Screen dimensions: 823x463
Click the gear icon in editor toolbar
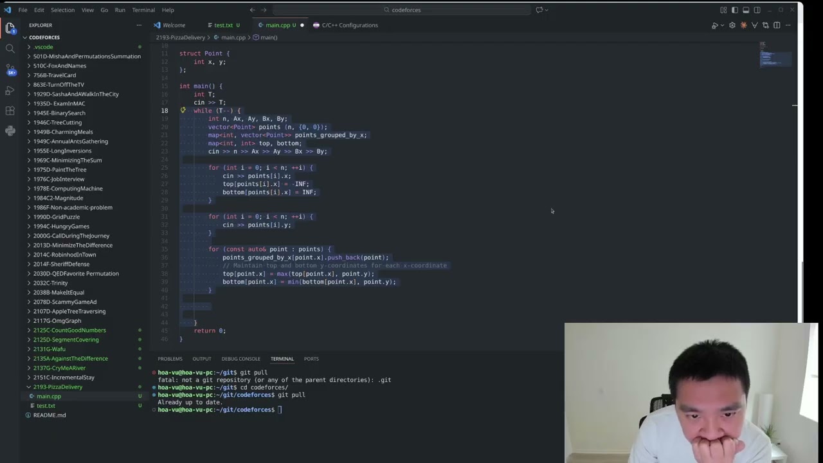[x=732, y=25]
